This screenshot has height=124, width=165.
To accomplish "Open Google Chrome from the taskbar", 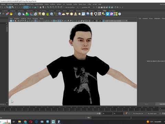I will pyautogui.click(x=25, y=122).
